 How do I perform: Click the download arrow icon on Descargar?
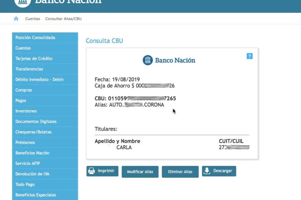(207, 171)
